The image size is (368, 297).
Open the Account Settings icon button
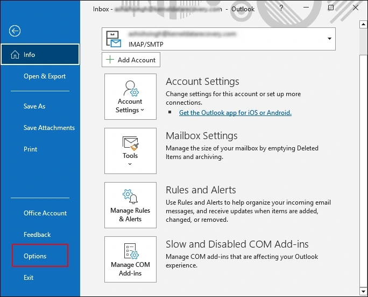coord(130,97)
